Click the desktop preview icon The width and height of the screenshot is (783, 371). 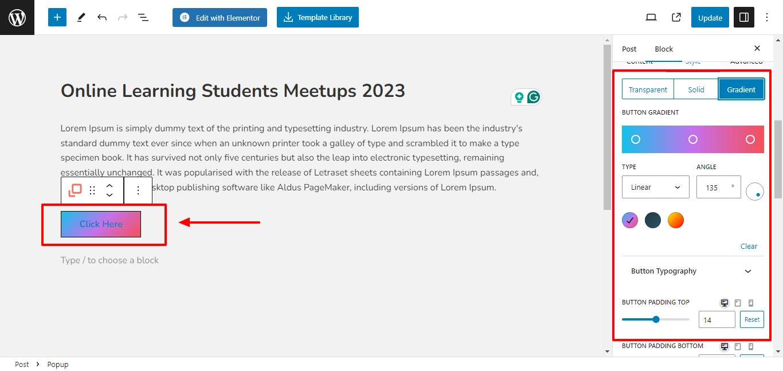pyautogui.click(x=651, y=17)
